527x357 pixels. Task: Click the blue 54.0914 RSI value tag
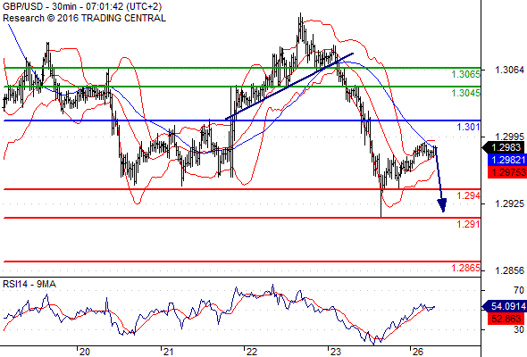coord(505,306)
